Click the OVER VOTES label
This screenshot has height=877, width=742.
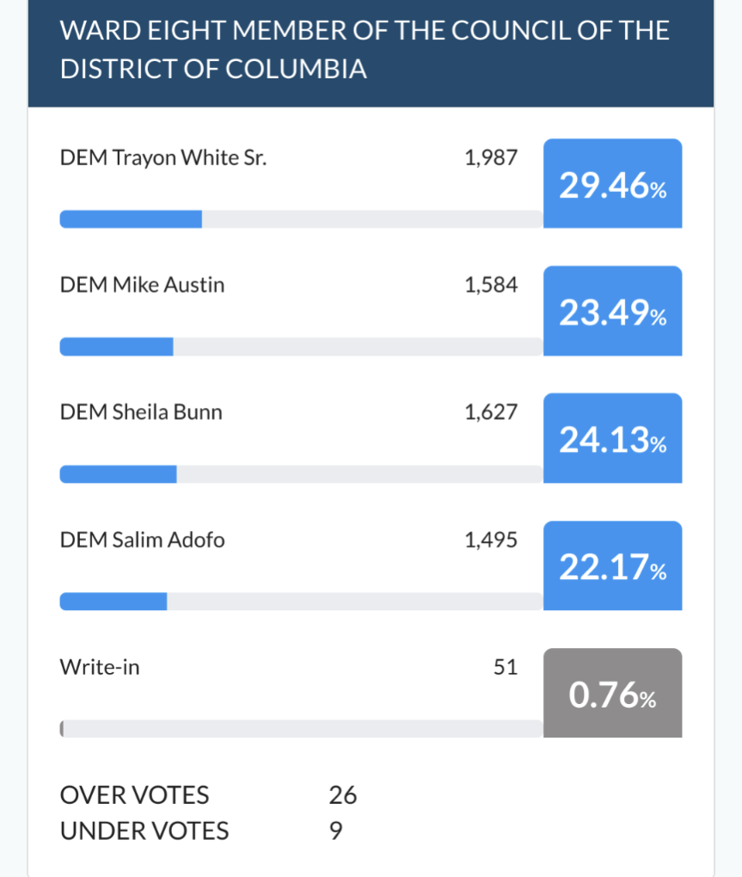point(134,794)
